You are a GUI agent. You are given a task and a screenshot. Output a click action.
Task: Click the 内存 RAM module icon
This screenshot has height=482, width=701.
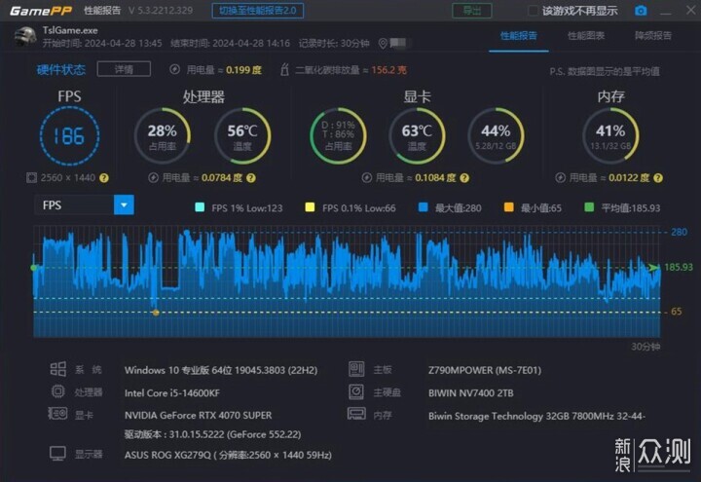356,414
